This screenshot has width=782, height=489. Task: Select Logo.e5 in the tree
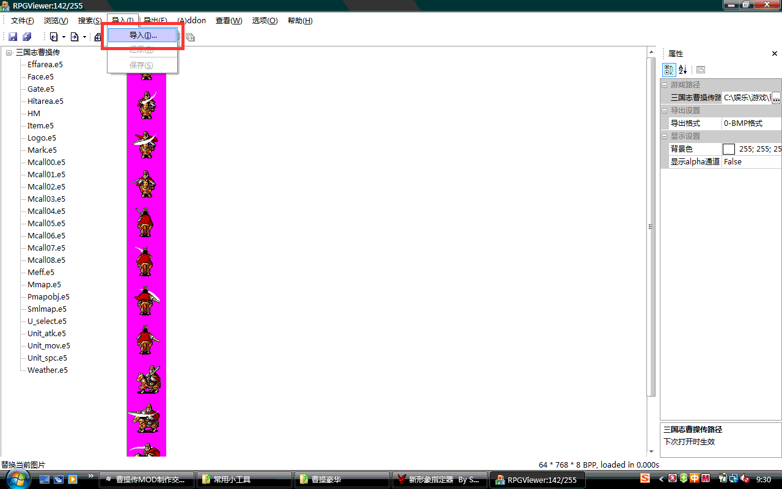pos(42,138)
